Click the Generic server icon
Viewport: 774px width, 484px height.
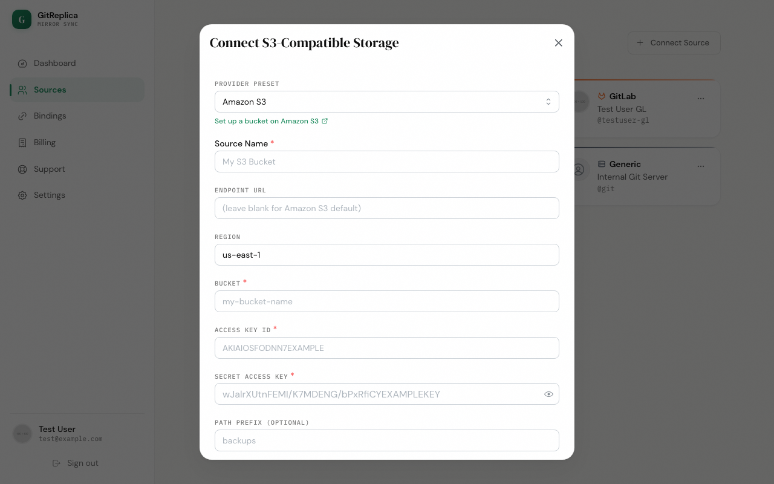click(x=602, y=164)
